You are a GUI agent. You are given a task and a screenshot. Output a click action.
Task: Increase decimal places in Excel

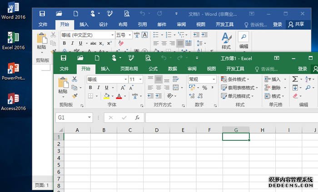(192, 96)
